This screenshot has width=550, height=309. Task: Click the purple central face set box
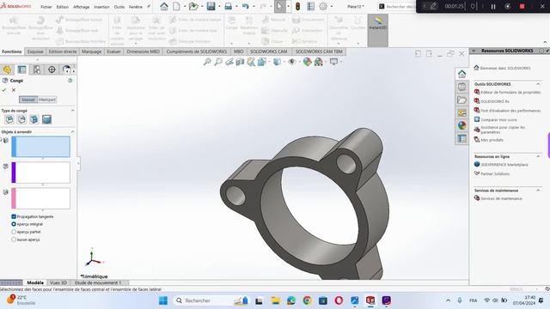tap(40, 173)
